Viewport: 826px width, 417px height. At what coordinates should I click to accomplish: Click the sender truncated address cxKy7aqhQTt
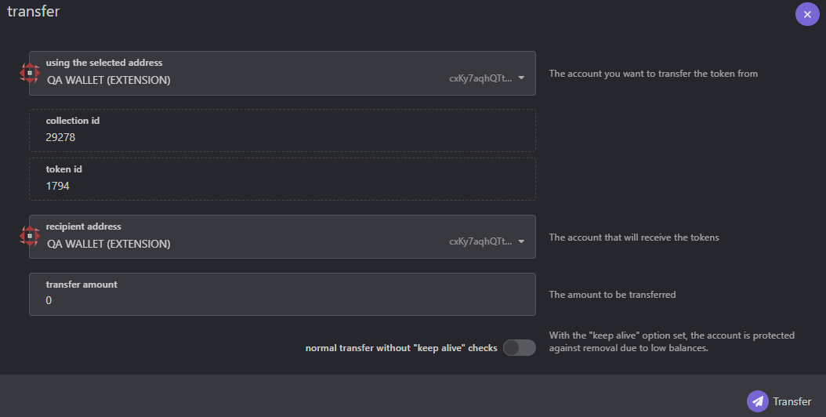coord(480,78)
